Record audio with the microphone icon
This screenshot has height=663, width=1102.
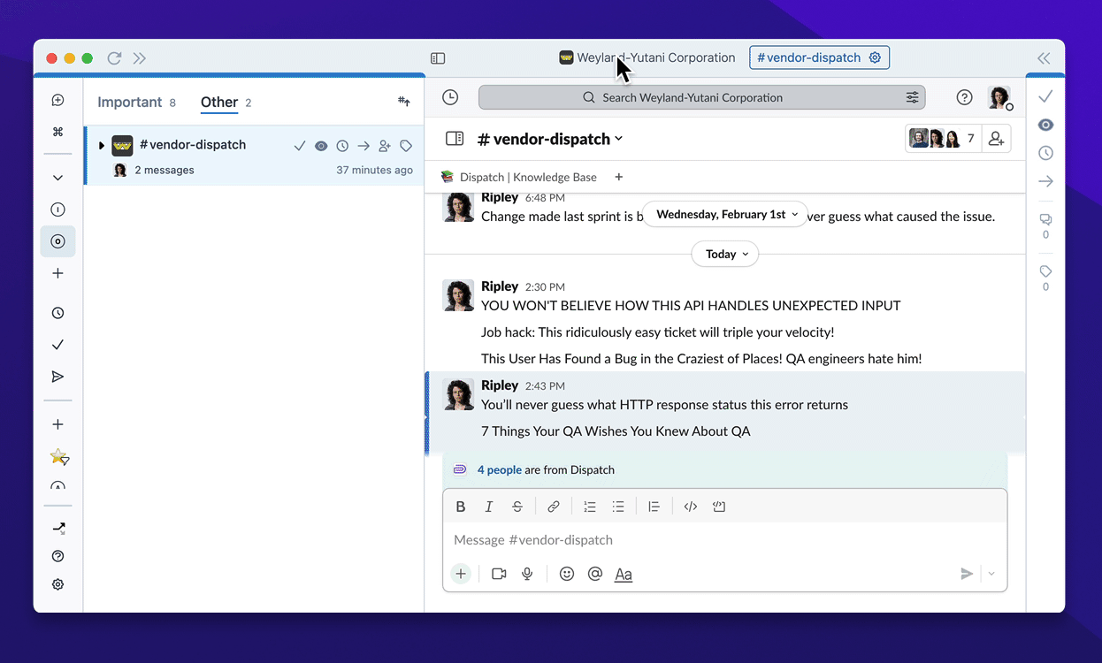pyautogui.click(x=527, y=574)
